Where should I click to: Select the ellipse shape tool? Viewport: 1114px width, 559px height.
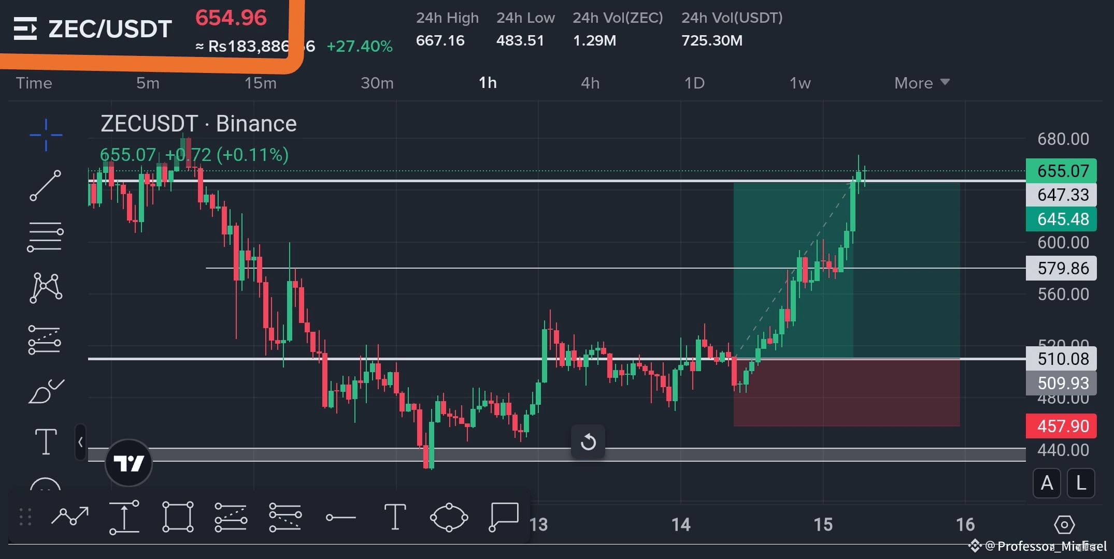449,517
